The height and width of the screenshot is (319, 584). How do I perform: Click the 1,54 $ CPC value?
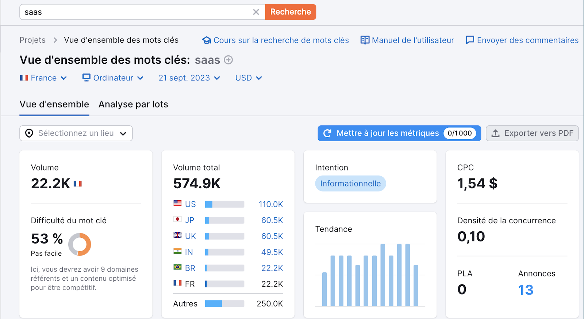click(477, 184)
